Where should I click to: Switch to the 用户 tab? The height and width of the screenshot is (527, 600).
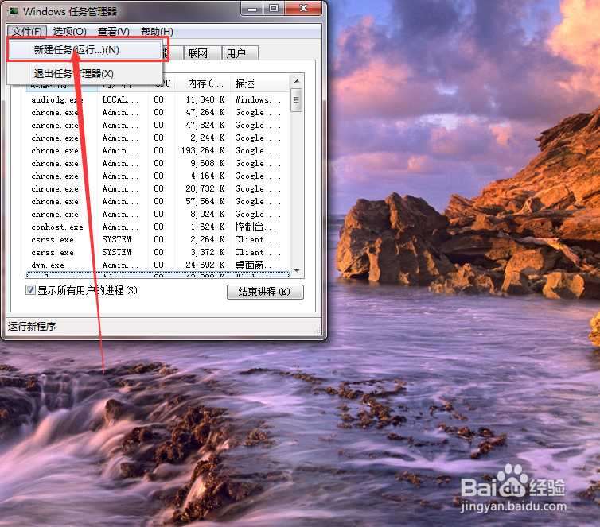pos(240,53)
